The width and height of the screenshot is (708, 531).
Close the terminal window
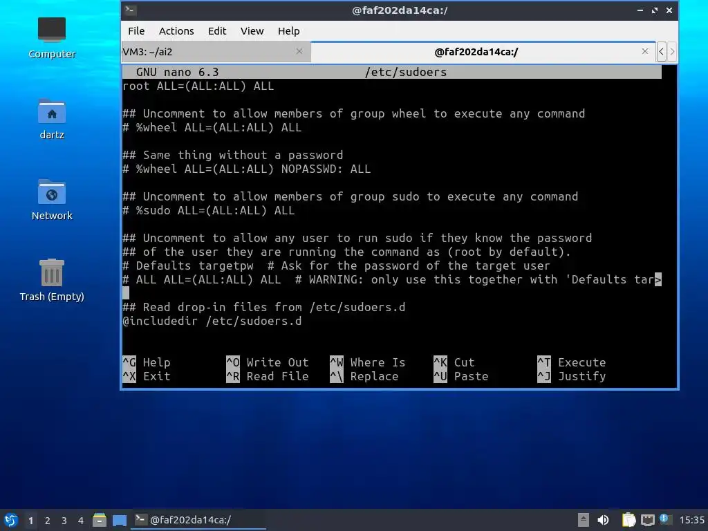(669, 10)
